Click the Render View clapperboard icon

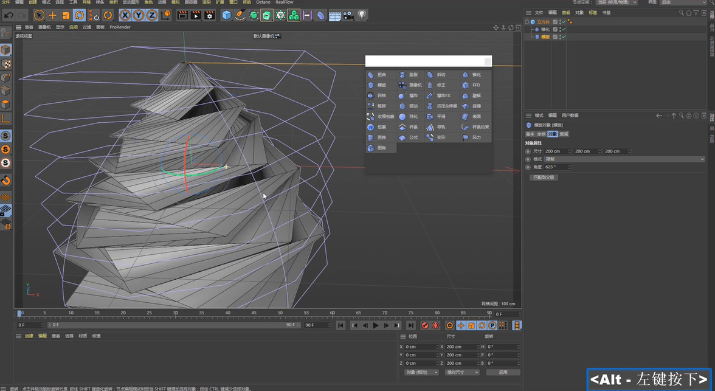(x=182, y=16)
